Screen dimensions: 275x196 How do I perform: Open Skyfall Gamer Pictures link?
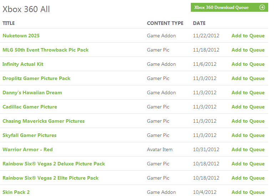coord(30,135)
